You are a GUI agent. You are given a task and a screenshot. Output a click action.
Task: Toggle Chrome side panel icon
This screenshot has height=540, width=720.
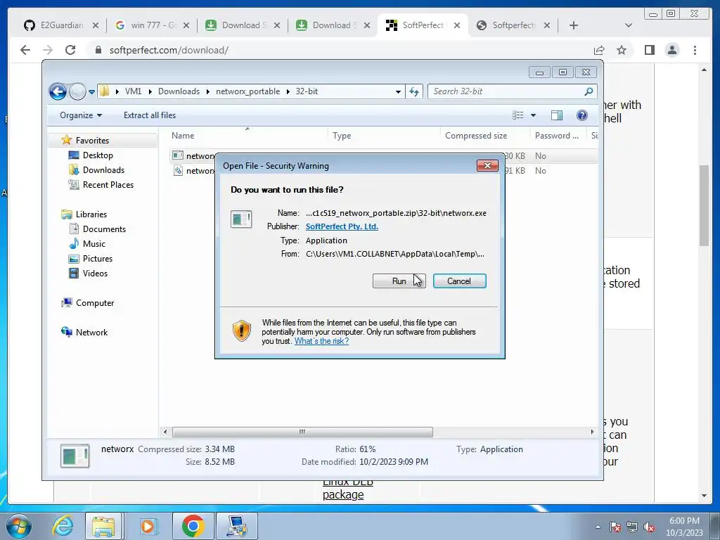(649, 50)
